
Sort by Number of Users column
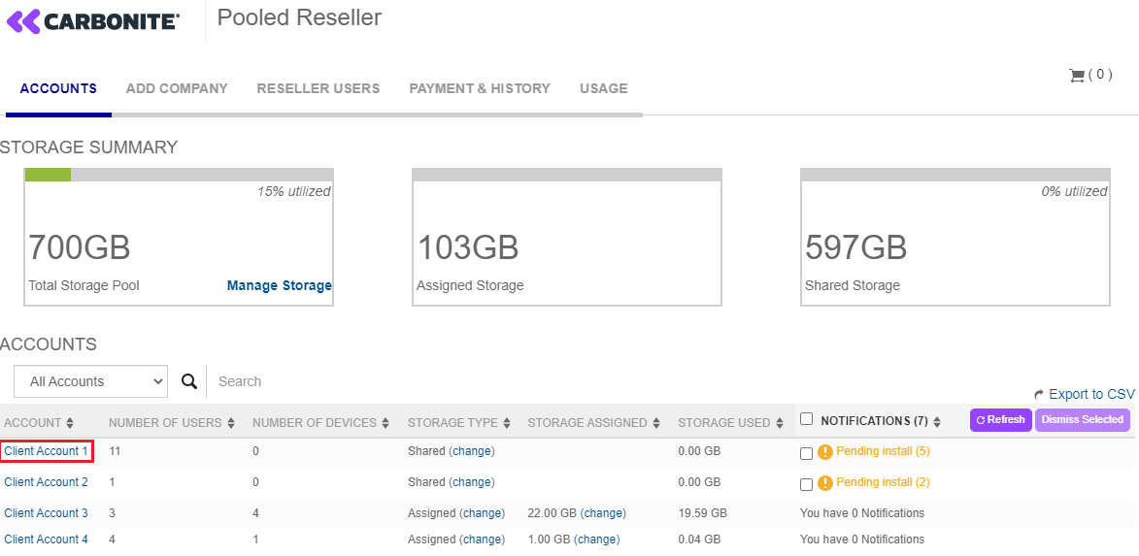(x=171, y=423)
